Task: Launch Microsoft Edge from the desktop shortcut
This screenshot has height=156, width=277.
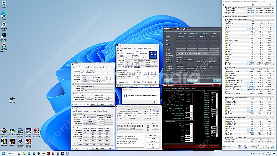Action: point(4,14)
